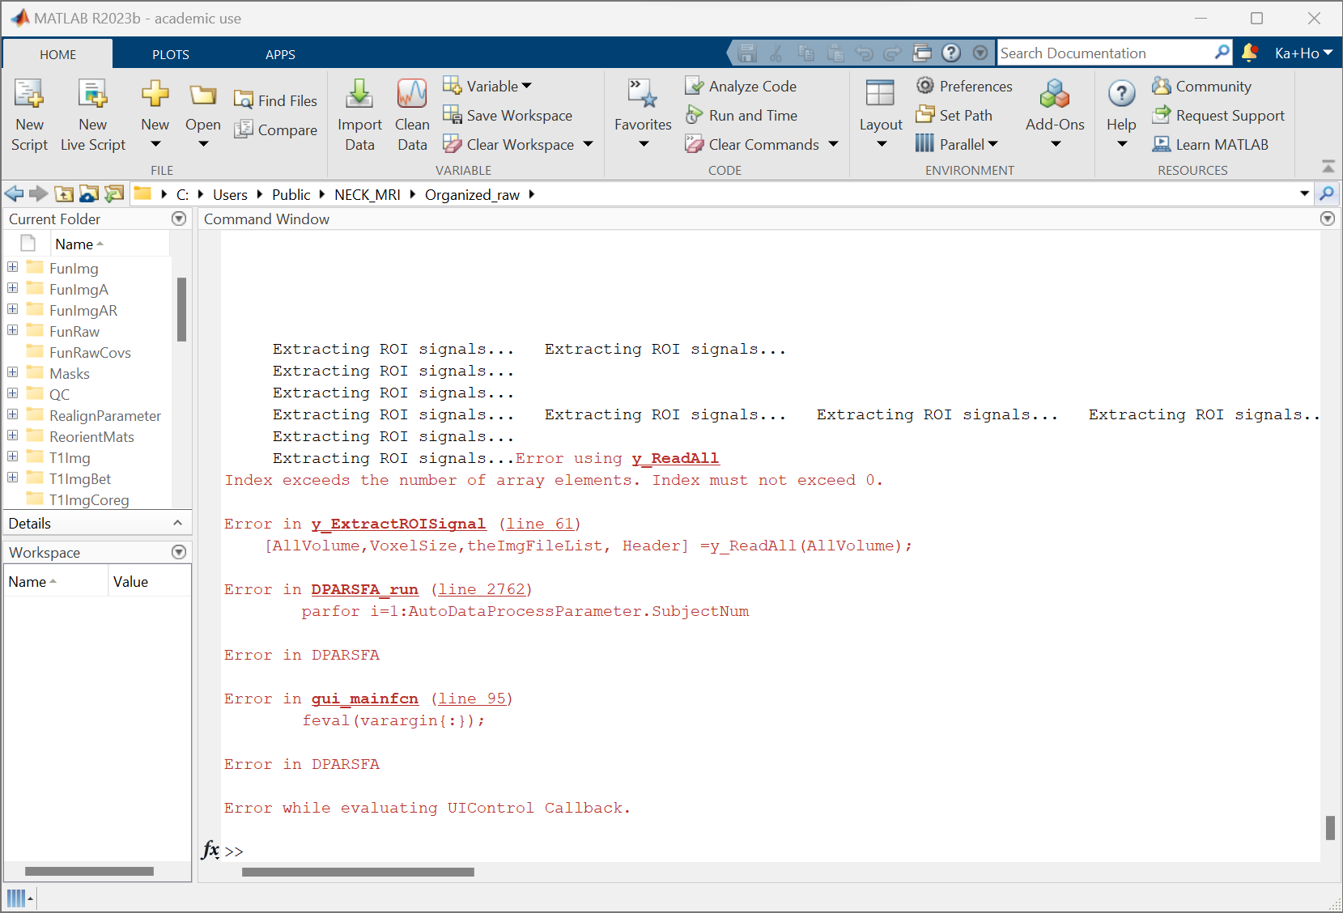Click Compare files
Image resolution: width=1343 pixels, height=913 pixels.
point(275,130)
